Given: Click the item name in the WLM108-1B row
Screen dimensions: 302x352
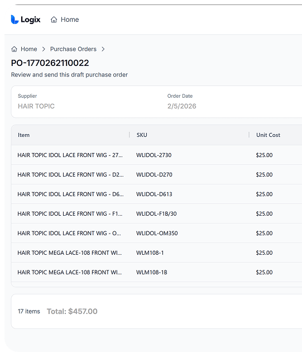Looking at the screenshot, I should point(70,272).
